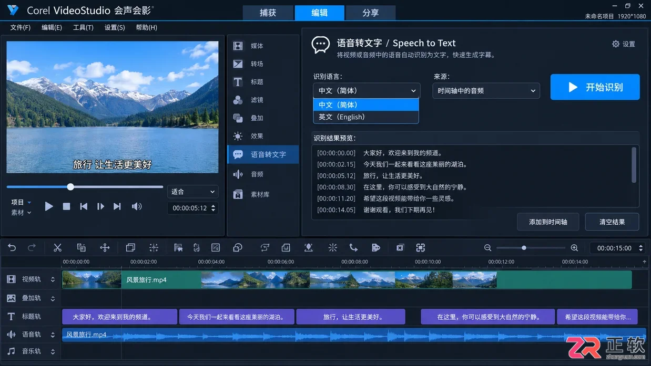Click the 添加到时间轴 button
The width and height of the screenshot is (651, 366).
coord(548,222)
